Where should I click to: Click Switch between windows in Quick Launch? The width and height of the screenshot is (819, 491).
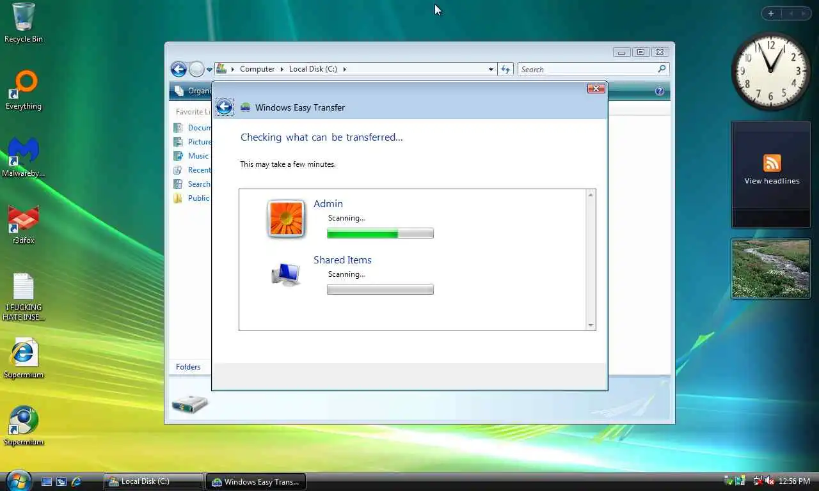click(61, 481)
